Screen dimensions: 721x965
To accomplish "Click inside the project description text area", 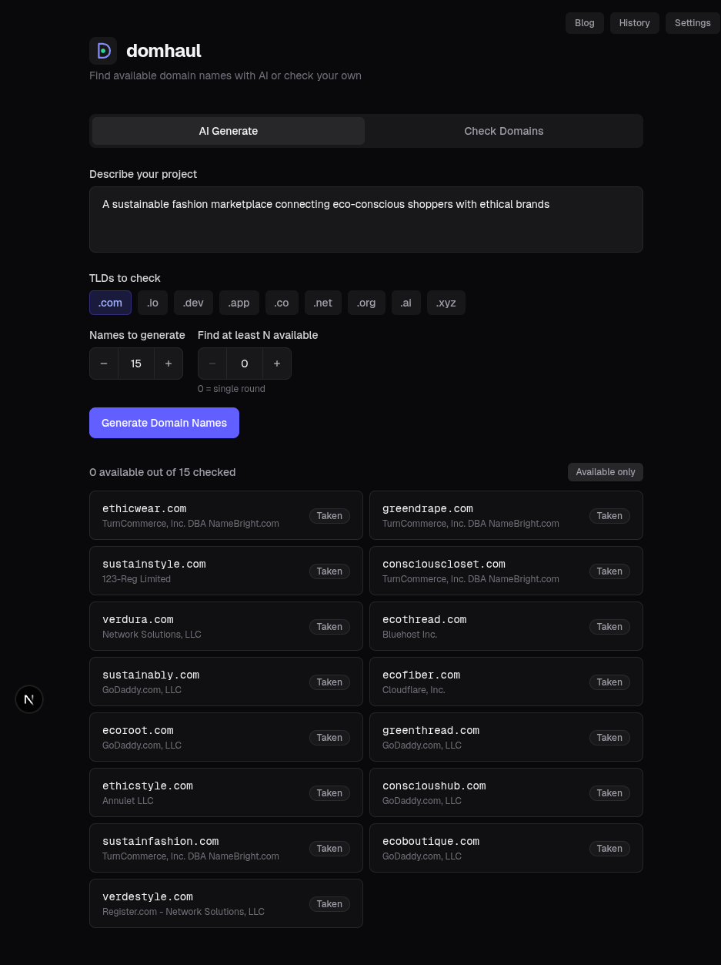I will click(x=366, y=219).
